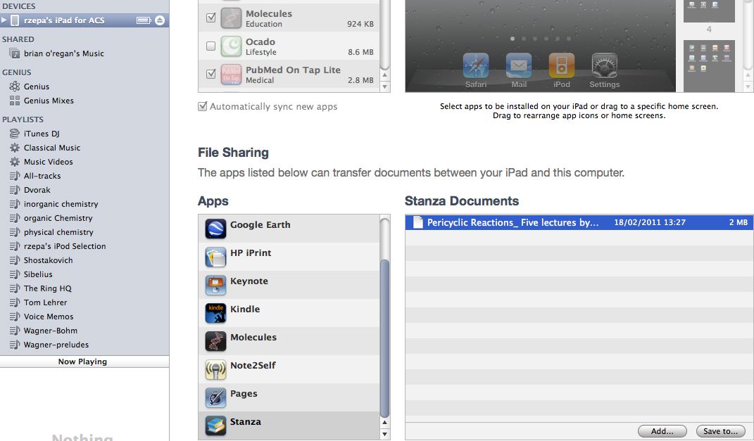Click the Add... button
The width and height of the screenshot is (754, 441).
click(663, 431)
